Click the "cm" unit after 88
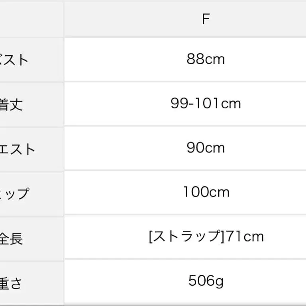Viewport: 306px width, 306px height. point(215,59)
